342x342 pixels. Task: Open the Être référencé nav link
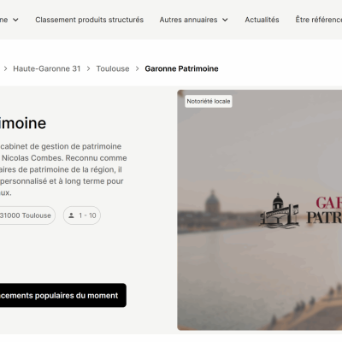click(x=319, y=20)
